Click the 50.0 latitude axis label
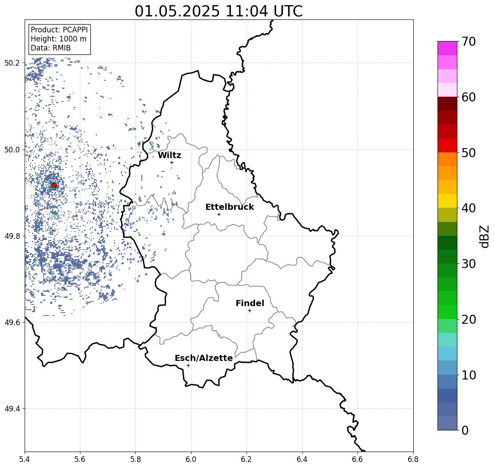This screenshot has width=495, height=468. point(12,149)
